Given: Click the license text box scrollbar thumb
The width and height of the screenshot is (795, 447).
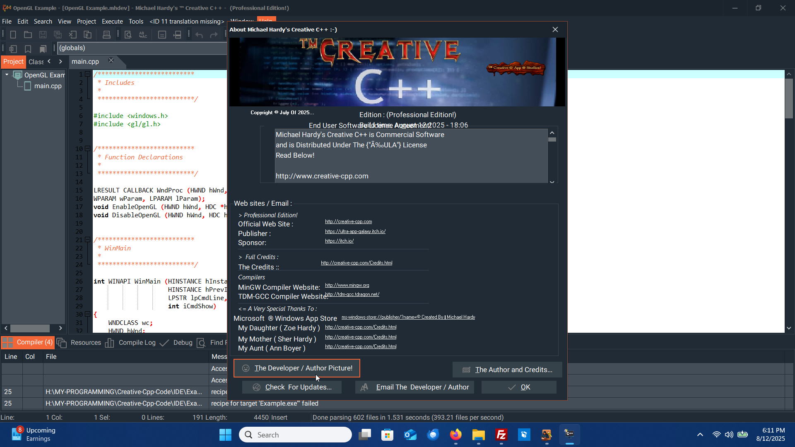Looking at the screenshot, I should tap(552, 140).
